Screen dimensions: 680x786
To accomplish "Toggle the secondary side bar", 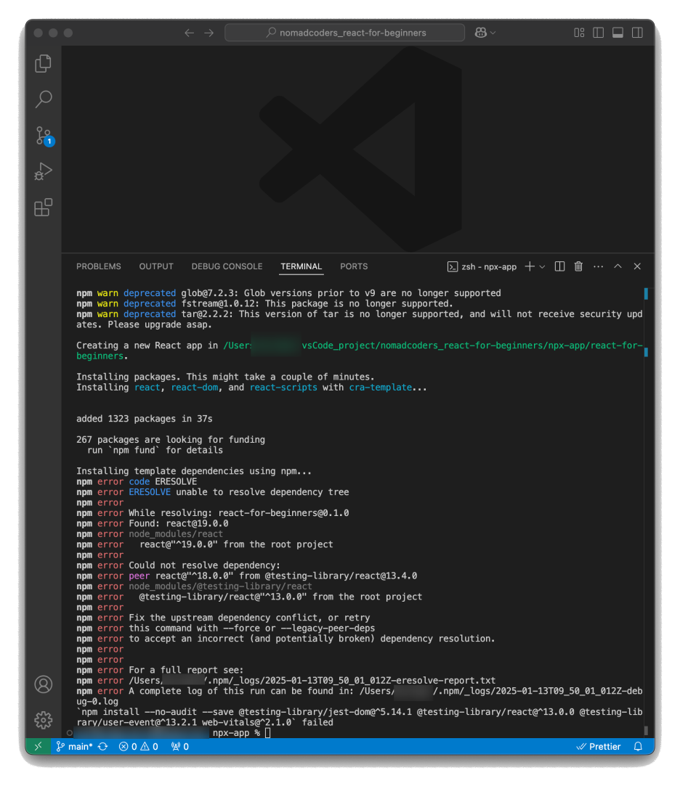I will 637,33.
